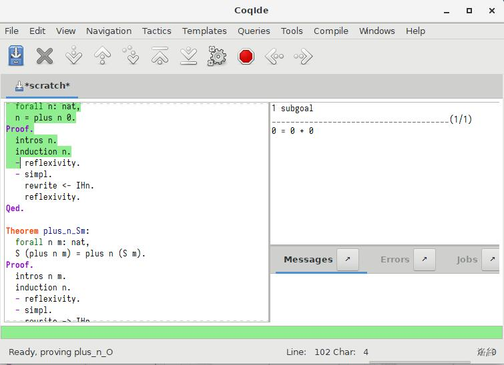Go back to the start of script
The height and width of the screenshot is (365, 504).
tap(160, 56)
